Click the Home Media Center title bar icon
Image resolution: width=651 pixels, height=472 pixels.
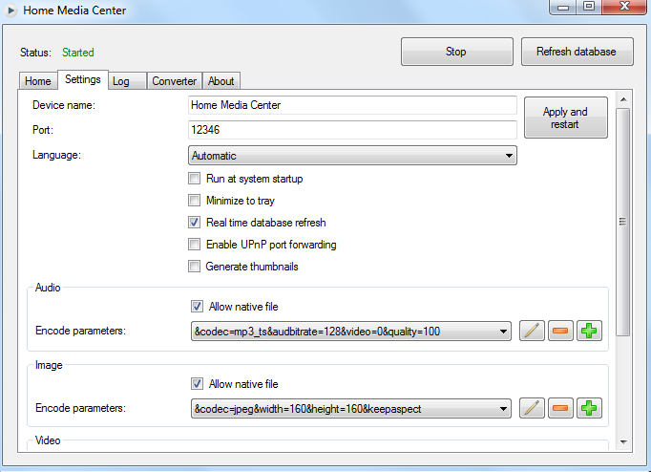coord(10,11)
